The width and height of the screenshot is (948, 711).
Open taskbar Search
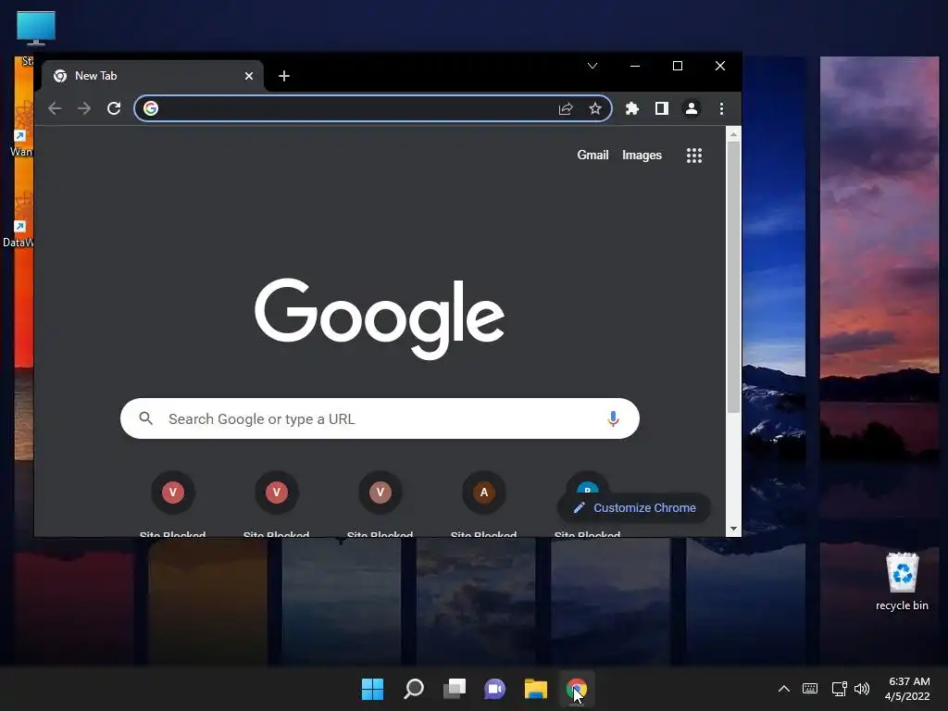(x=414, y=689)
